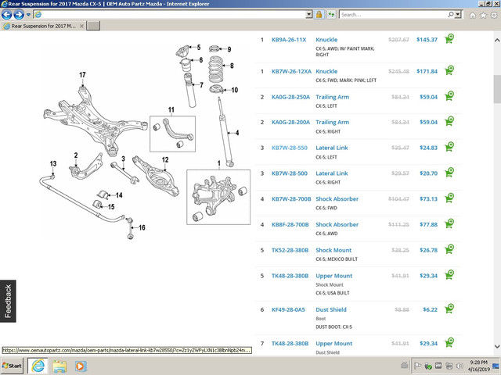Click the page scroll up arrow
501x375 pixels.
click(497, 40)
